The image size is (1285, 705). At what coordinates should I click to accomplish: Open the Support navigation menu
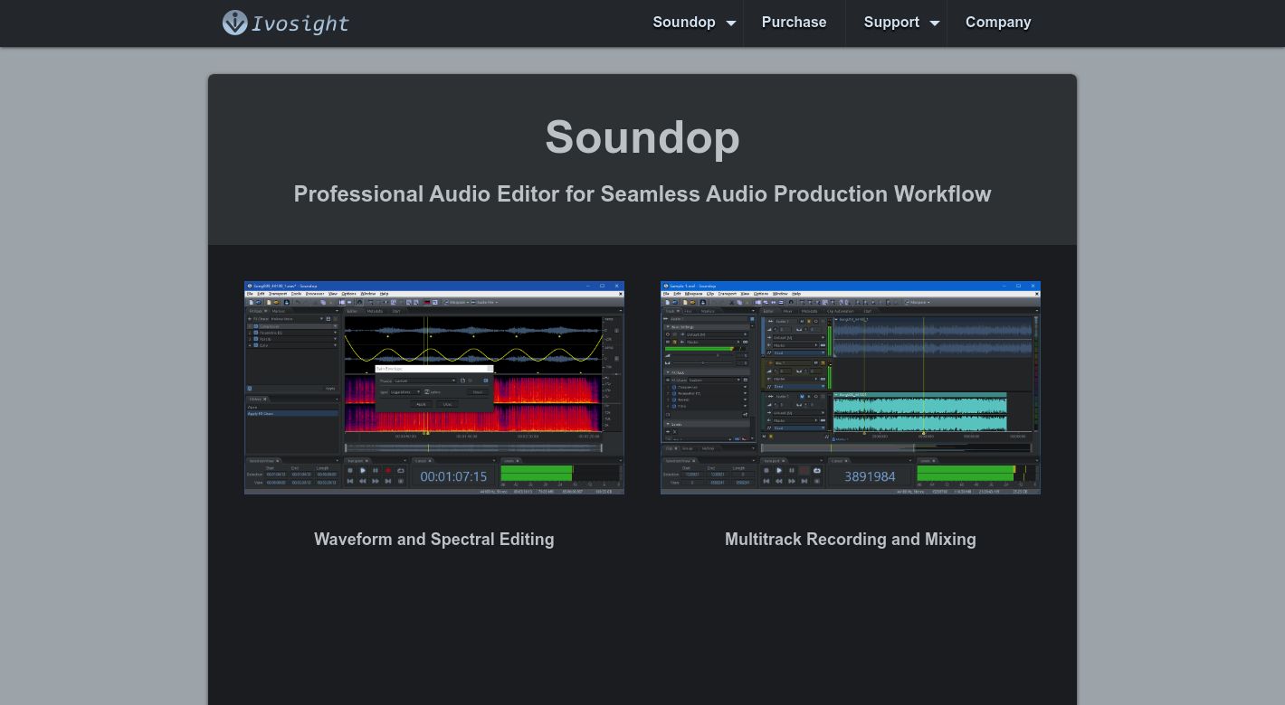(891, 23)
